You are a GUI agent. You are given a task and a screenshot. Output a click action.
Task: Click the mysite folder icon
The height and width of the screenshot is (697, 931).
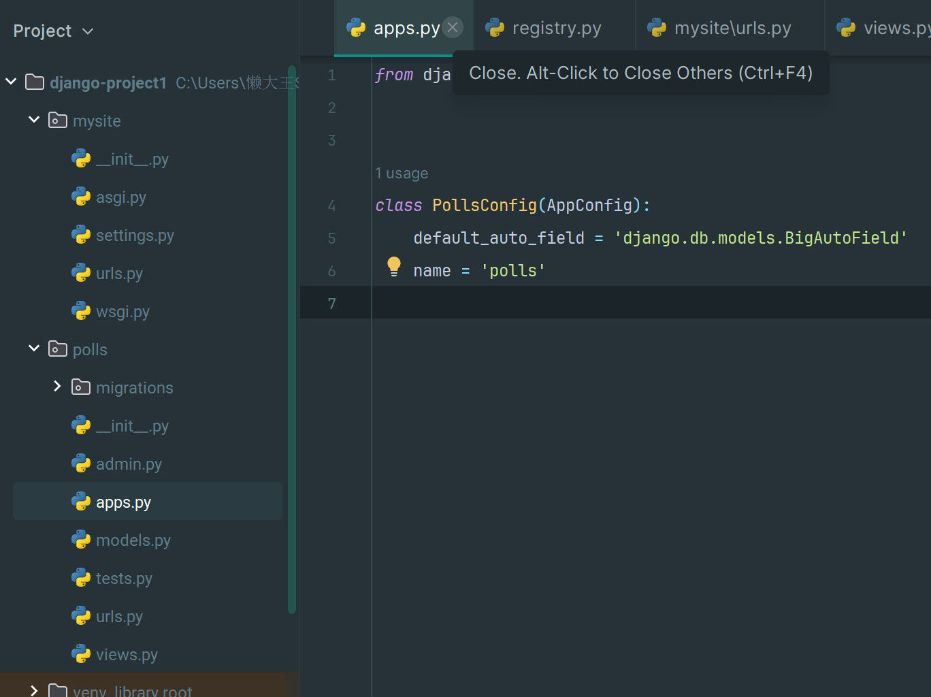tap(58, 120)
